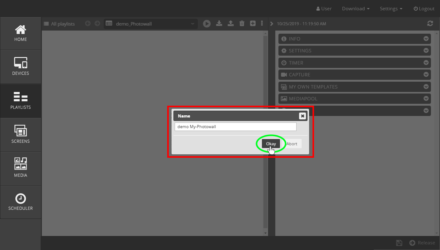Image resolution: width=440 pixels, height=250 pixels.
Task: Click the forward arrow in the playlist toolbar
Action: coord(97,23)
